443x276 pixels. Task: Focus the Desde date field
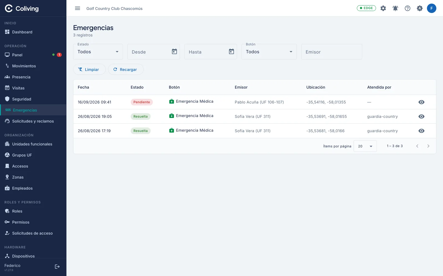coord(154,52)
